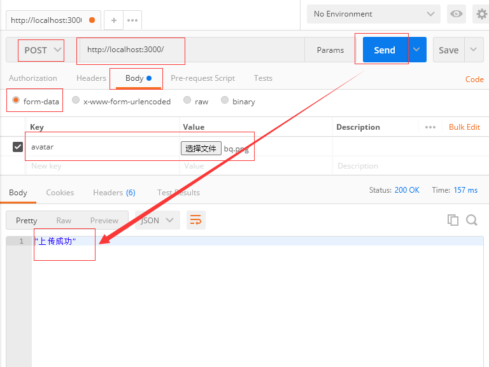Click the "上传成功" response text
The height and width of the screenshot is (367, 489).
click(55, 241)
